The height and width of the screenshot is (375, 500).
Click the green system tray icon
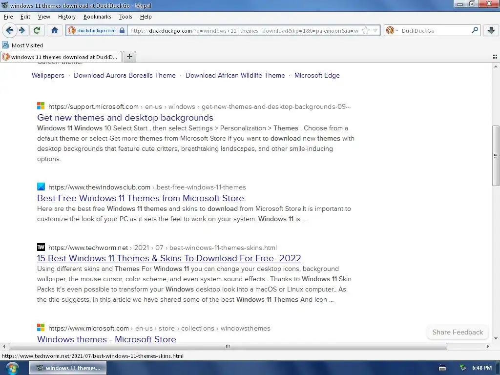(463, 368)
